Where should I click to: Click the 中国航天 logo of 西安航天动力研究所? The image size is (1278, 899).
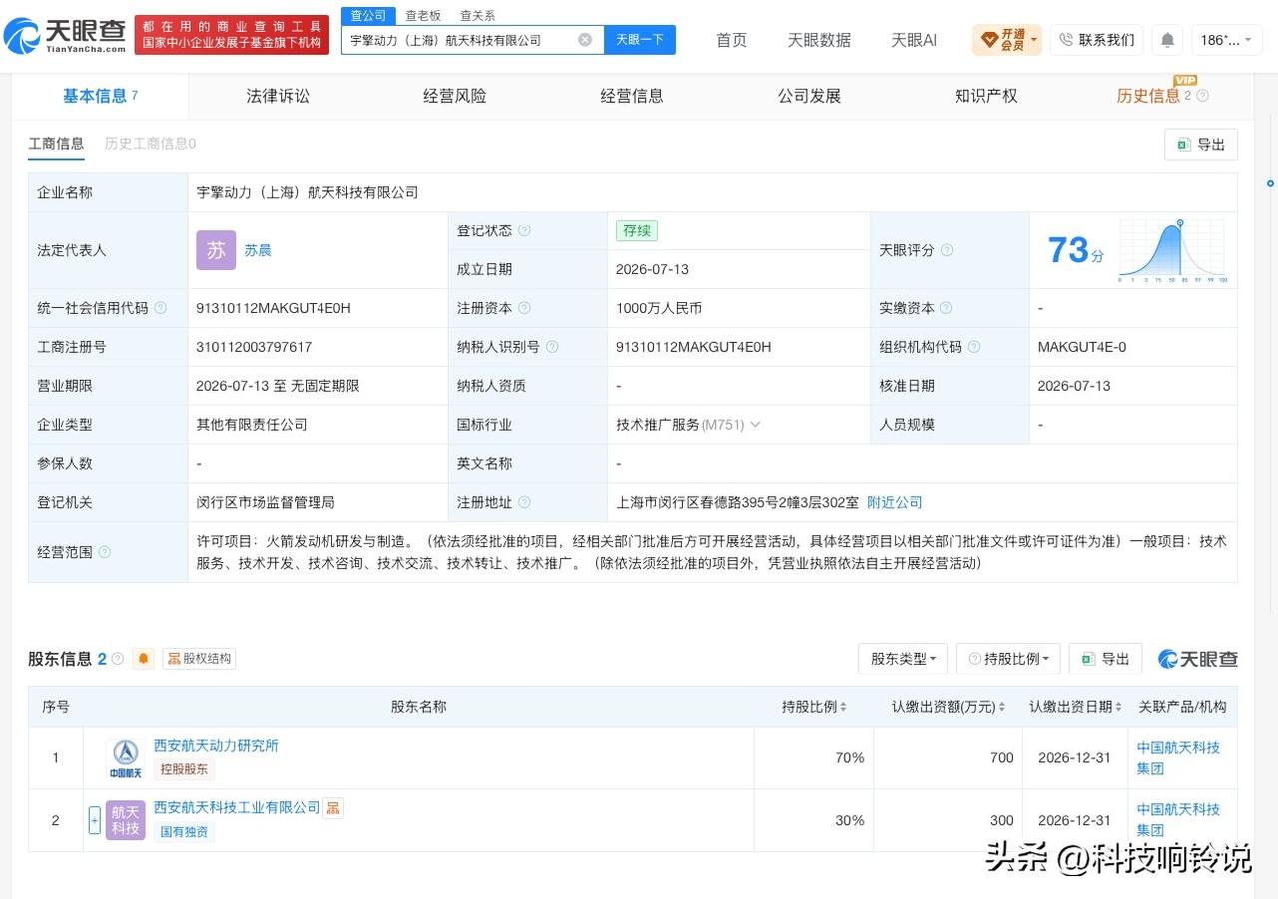125,758
